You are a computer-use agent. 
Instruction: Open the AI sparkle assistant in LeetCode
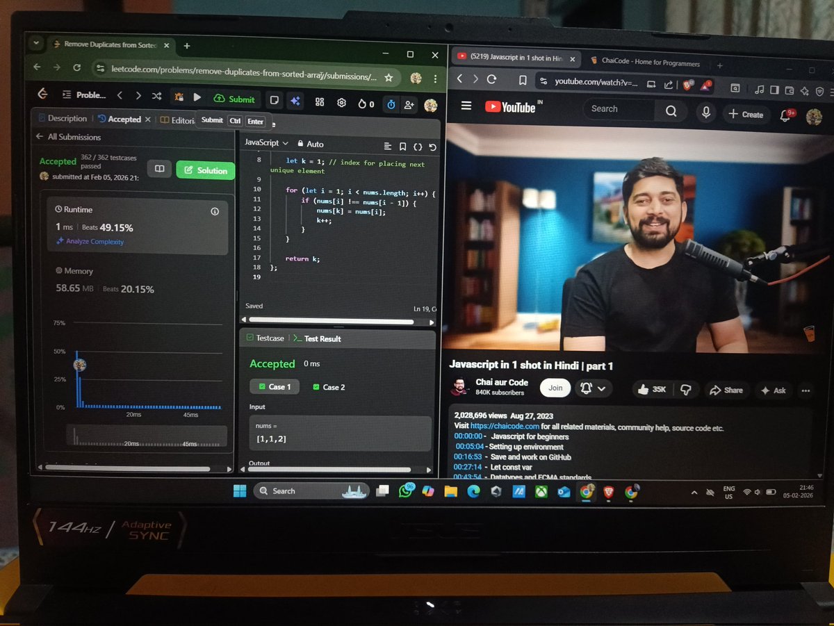(295, 101)
